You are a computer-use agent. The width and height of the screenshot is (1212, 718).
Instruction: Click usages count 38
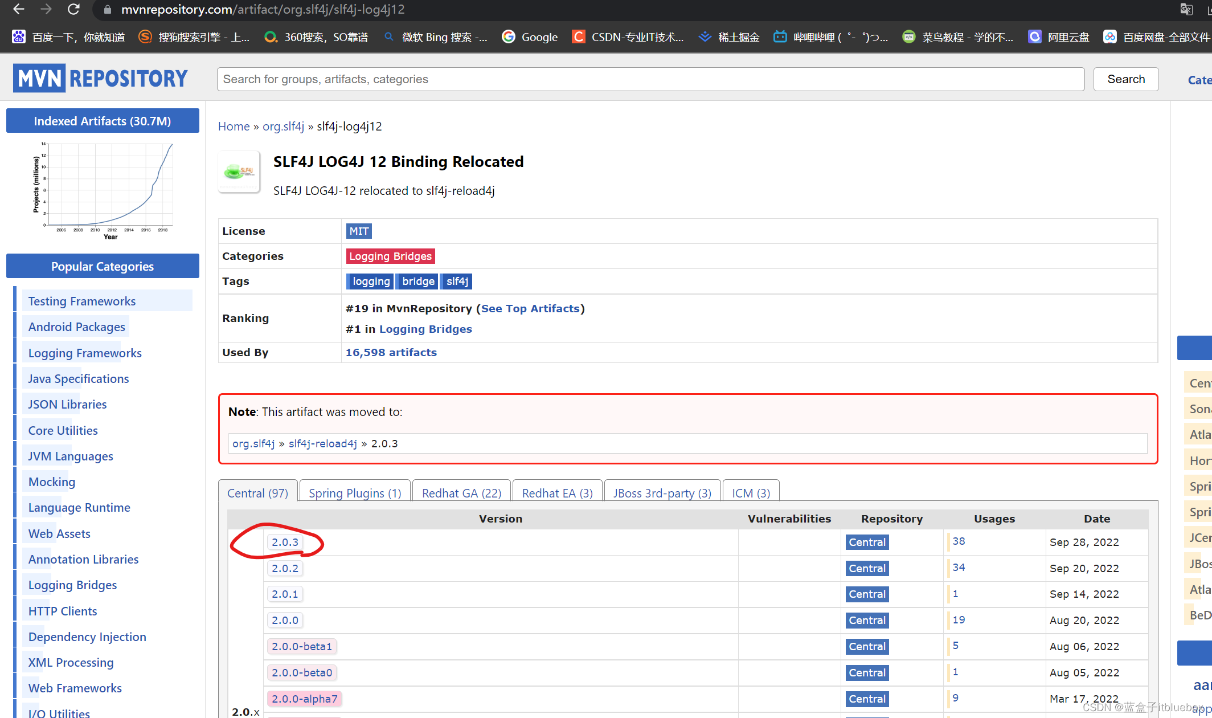click(x=959, y=541)
